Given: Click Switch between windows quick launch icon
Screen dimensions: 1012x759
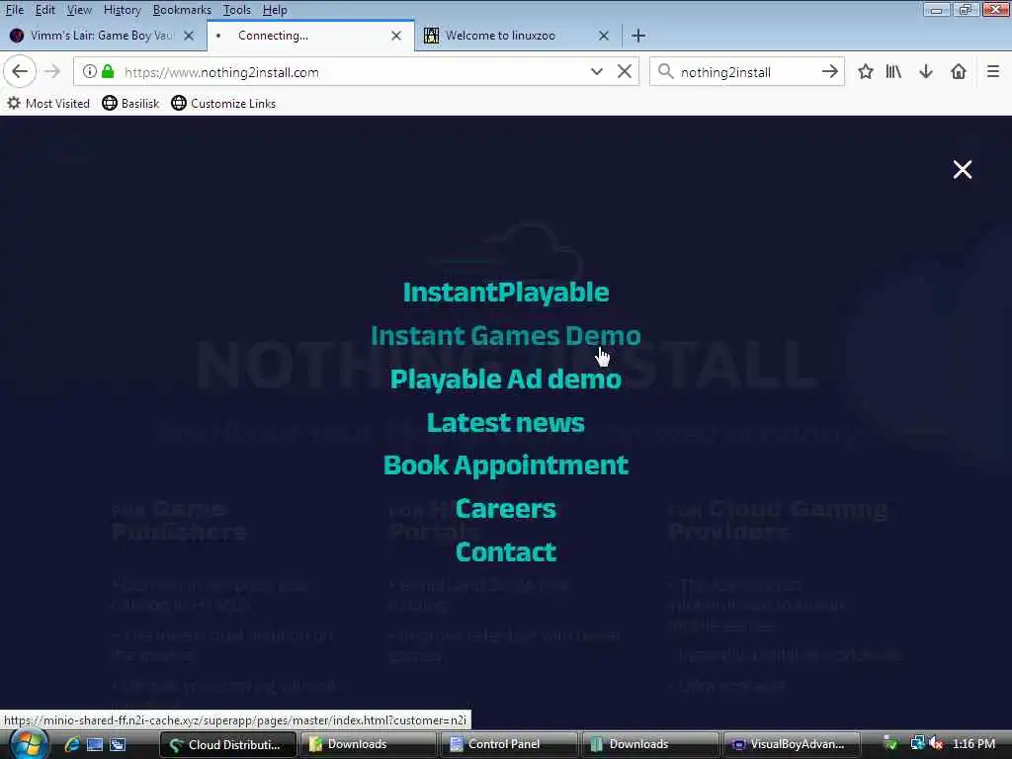Looking at the screenshot, I should coord(118,744).
